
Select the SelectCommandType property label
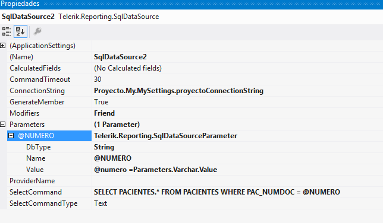(x=43, y=203)
